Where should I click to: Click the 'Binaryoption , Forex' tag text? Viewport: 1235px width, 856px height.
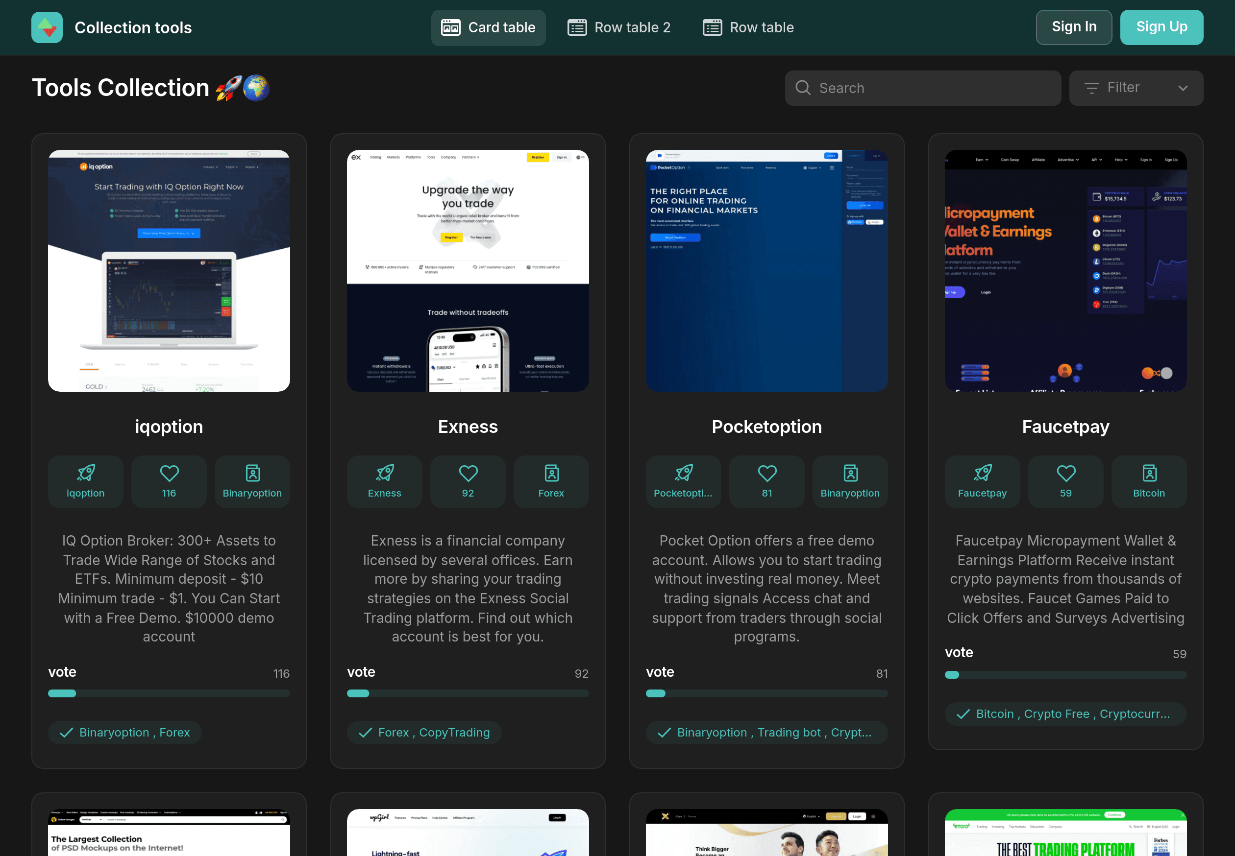(x=135, y=733)
